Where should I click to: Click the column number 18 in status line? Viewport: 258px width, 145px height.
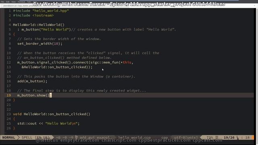point(248,137)
